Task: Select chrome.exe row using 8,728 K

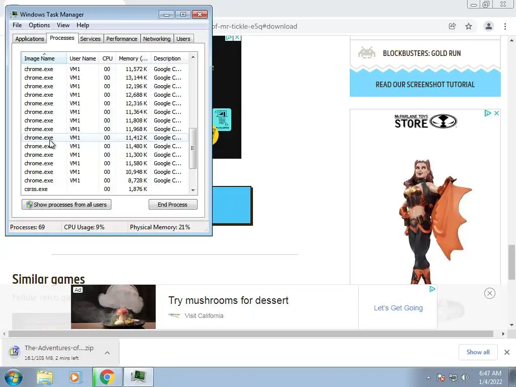Action: pyautogui.click(x=105, y=180)
